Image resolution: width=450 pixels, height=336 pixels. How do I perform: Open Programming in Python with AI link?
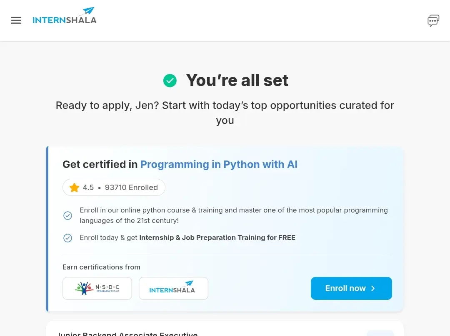coord(219,164)
